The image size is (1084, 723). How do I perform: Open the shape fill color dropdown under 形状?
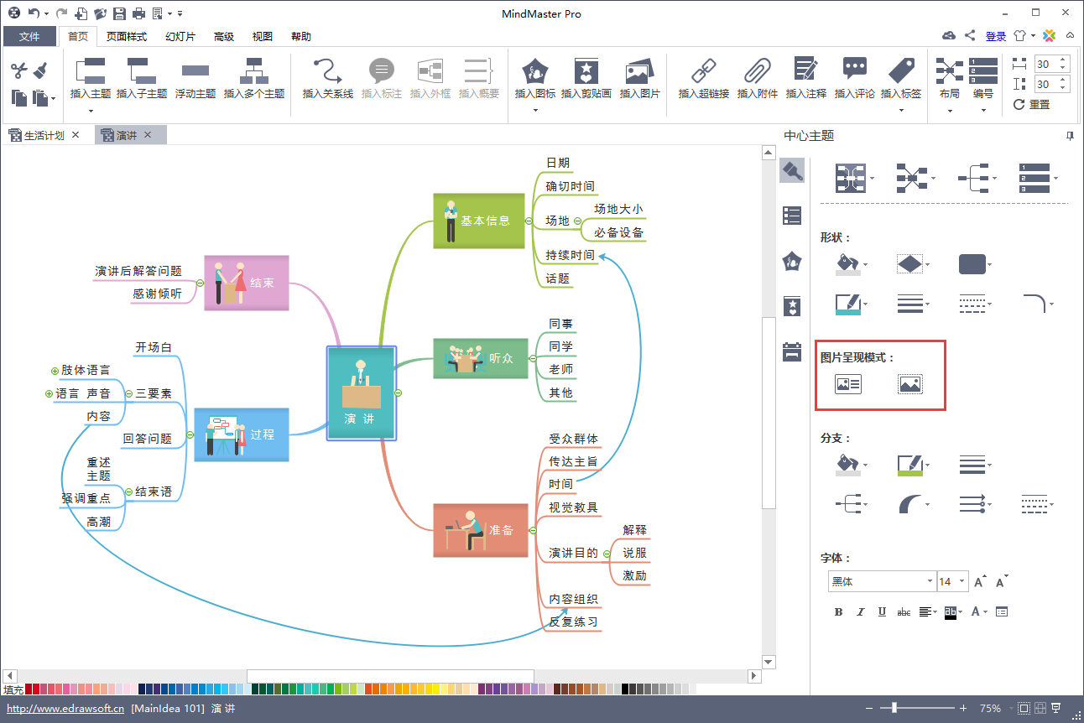[865, 266]
